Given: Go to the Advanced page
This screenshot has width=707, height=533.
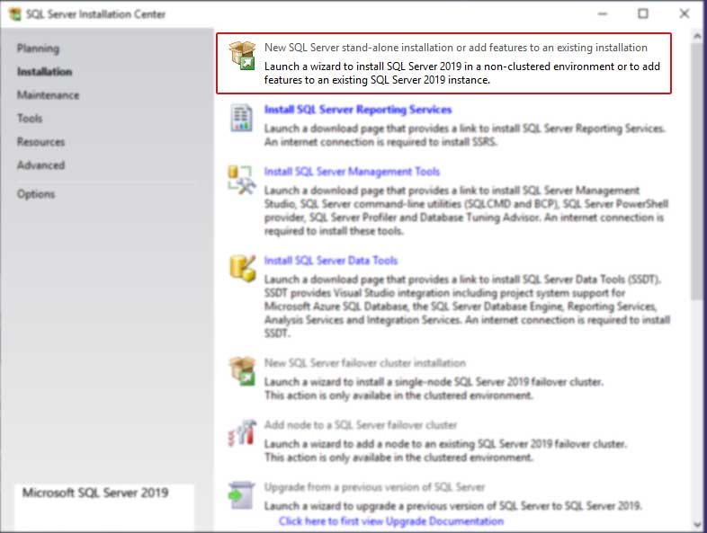Looking at the screenshot, I should 40,165.
